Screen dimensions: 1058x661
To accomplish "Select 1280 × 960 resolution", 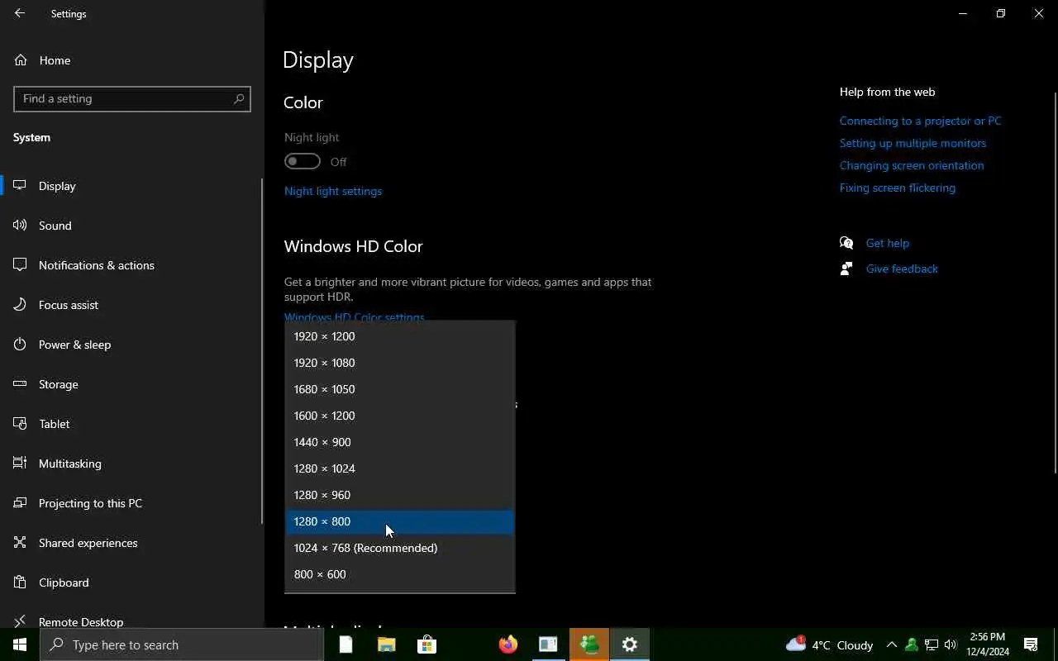I will (x=400, y=495).
